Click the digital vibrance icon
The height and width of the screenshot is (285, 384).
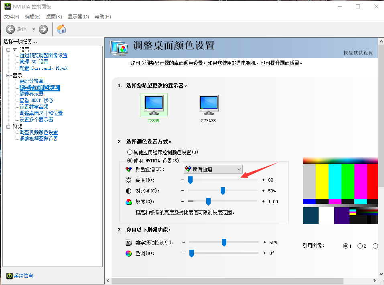point(128,243)
